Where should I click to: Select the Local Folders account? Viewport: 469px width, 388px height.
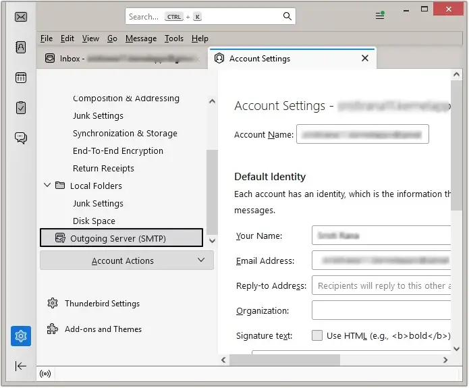pyautogui.click(x=96, y=186)
